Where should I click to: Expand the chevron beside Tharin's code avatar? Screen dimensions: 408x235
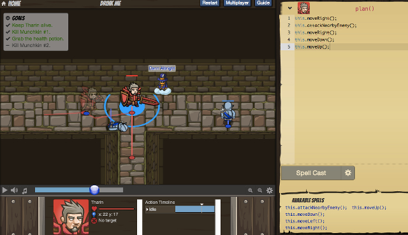pos(290,8)
